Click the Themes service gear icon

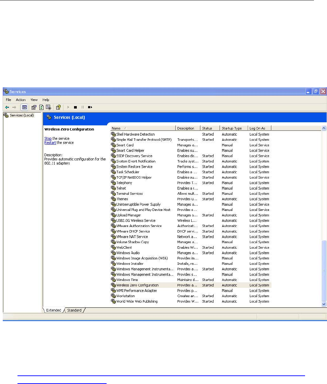[113, 199]
